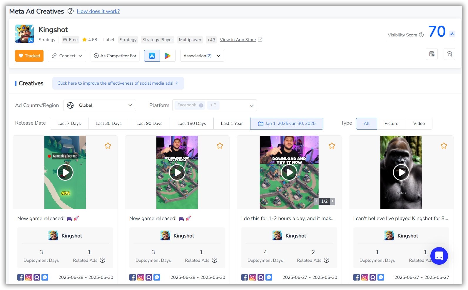Select Last 1 Year release date
The image size is (468, 290).
click(232, 123)
